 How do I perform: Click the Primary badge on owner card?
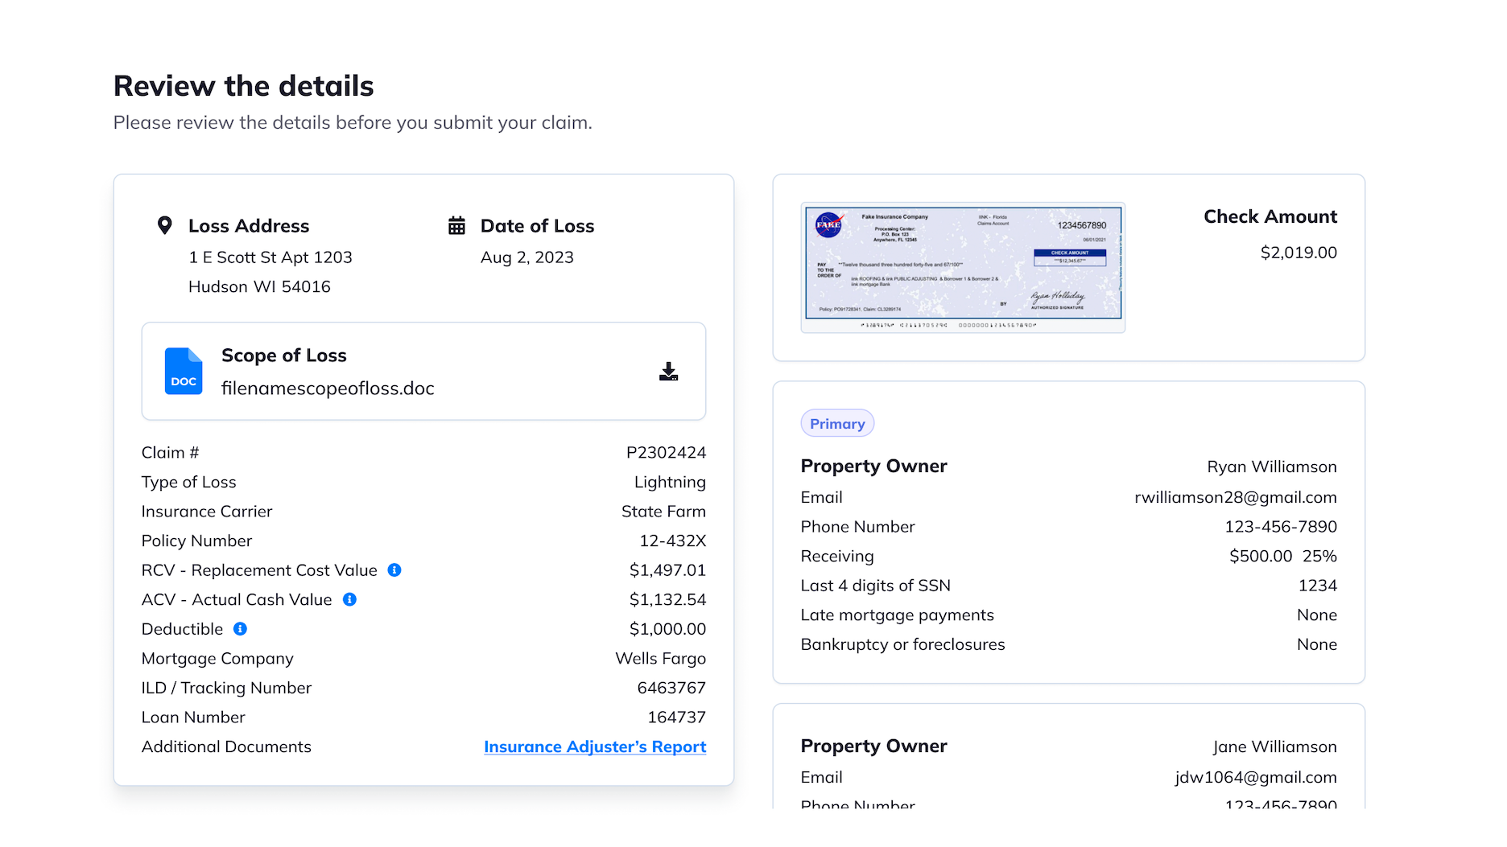837,424
